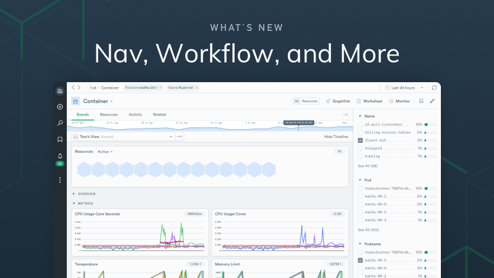The image size is (494, 278).
Task: Click the Memory Limit card title
Action: pos(227,264)
